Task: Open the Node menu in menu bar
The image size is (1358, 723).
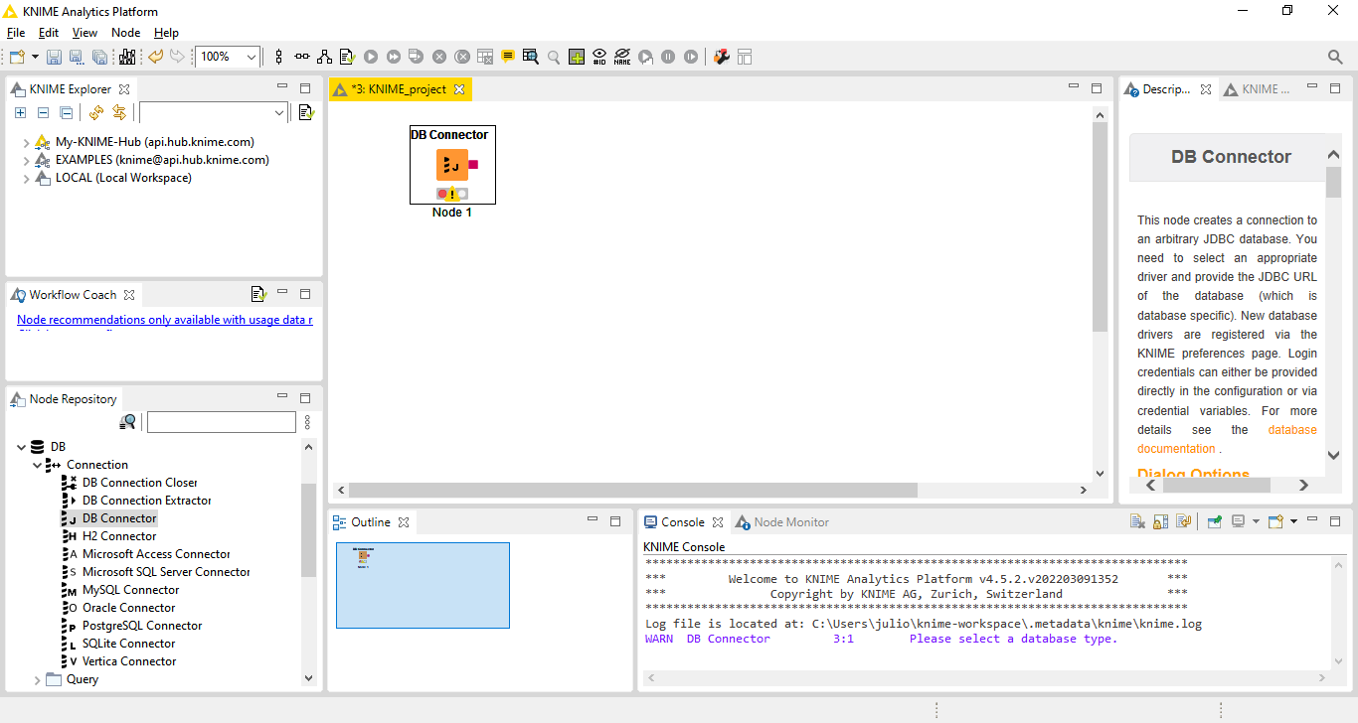Action: pos(125,33)
